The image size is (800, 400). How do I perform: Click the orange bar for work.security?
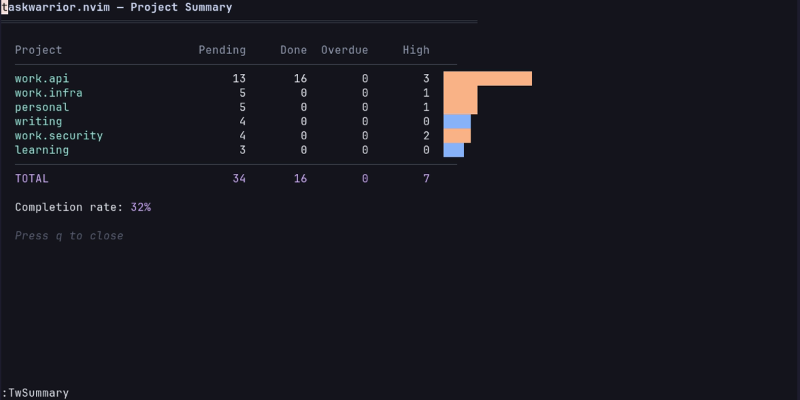tap(457, 135)
